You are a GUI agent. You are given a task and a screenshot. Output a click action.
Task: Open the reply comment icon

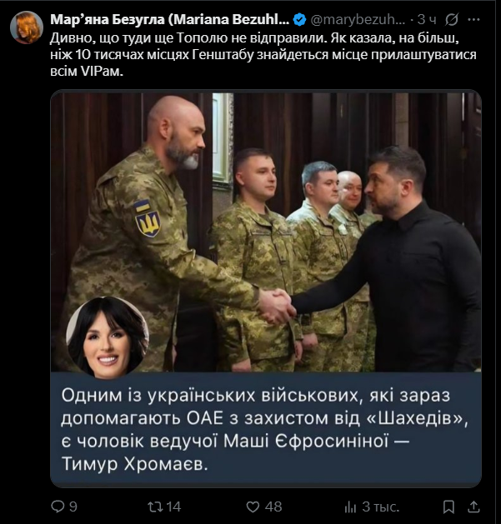58,507
